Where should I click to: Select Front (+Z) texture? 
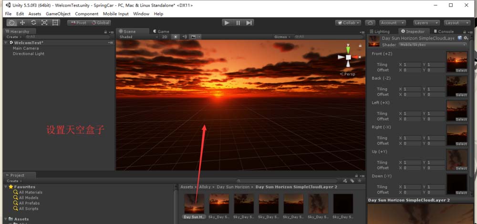tap(456, 61)
